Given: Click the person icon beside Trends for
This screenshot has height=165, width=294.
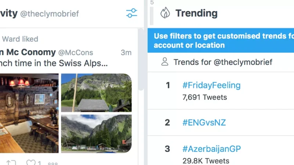Looking at the screenshot, I should click(x=165, y=62).
